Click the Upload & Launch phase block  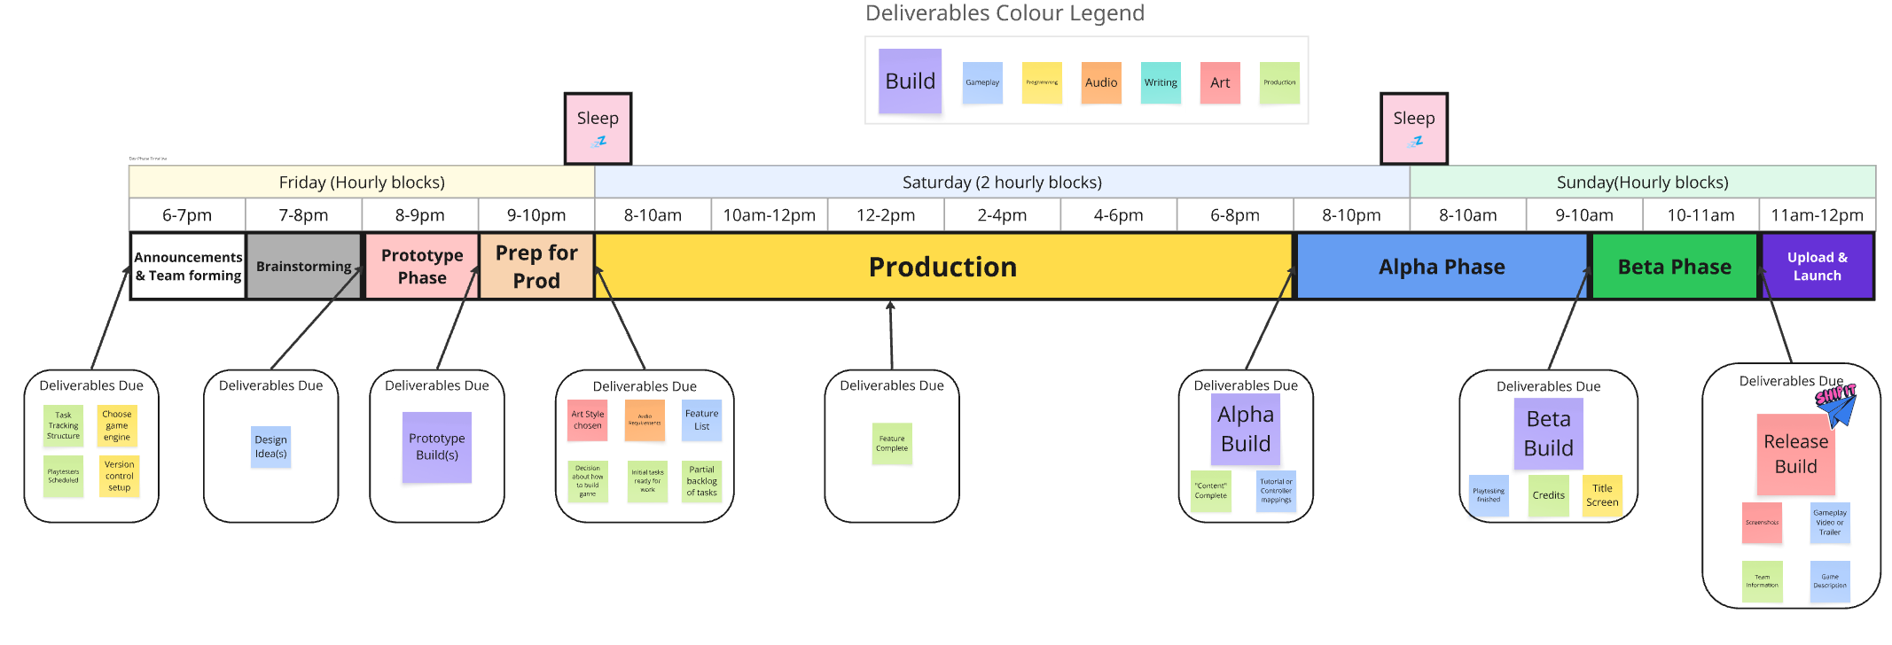(1817, 267)
